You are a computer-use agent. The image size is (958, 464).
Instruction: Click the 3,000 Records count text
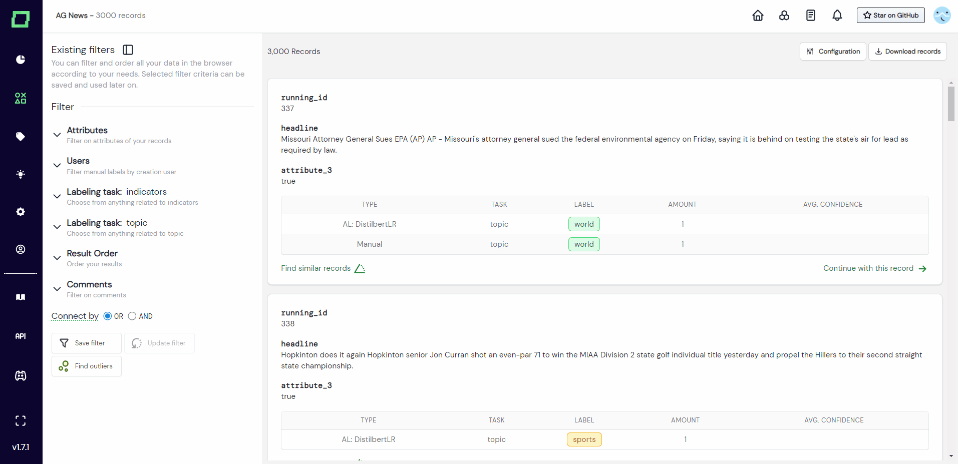coord(294,52)
